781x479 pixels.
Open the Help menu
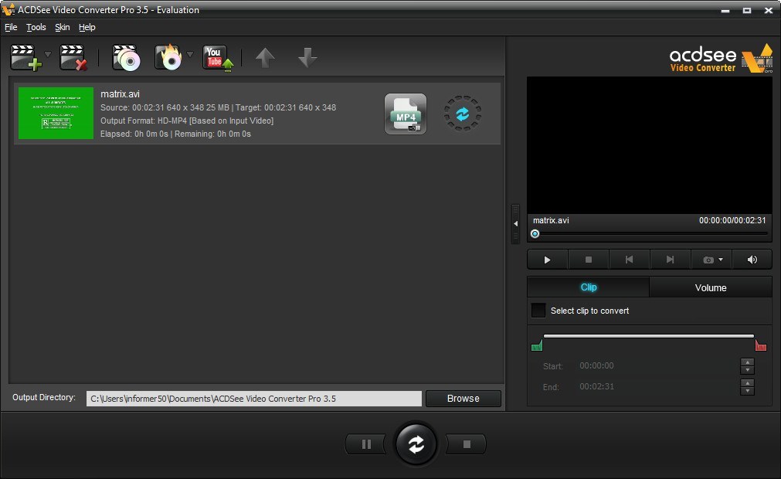pos(87,27)
